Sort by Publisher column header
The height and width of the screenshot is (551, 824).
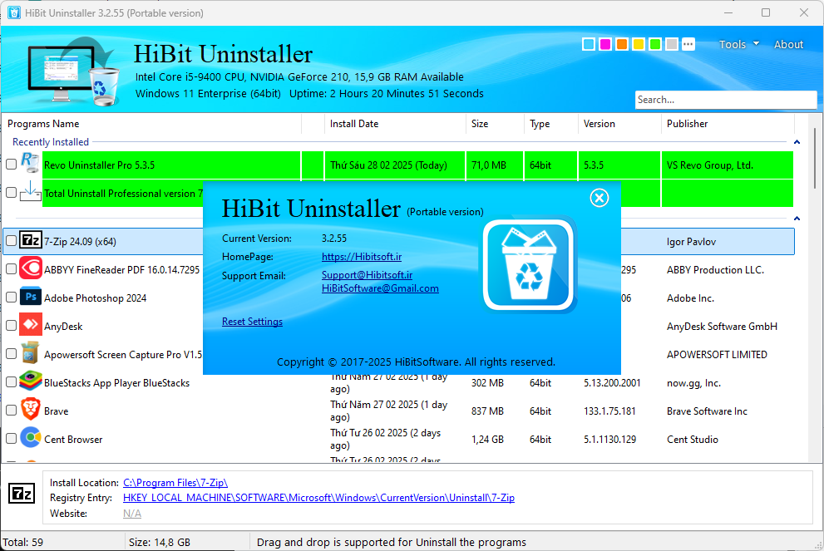coord(728,124)
